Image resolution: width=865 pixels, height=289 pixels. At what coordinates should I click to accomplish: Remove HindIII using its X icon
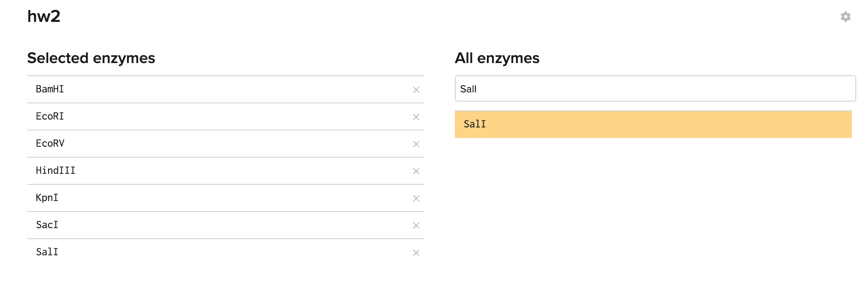coord(416,171)
